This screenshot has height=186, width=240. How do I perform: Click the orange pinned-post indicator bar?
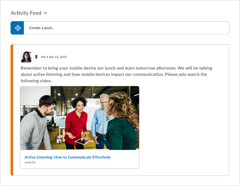tap(12, 110)
